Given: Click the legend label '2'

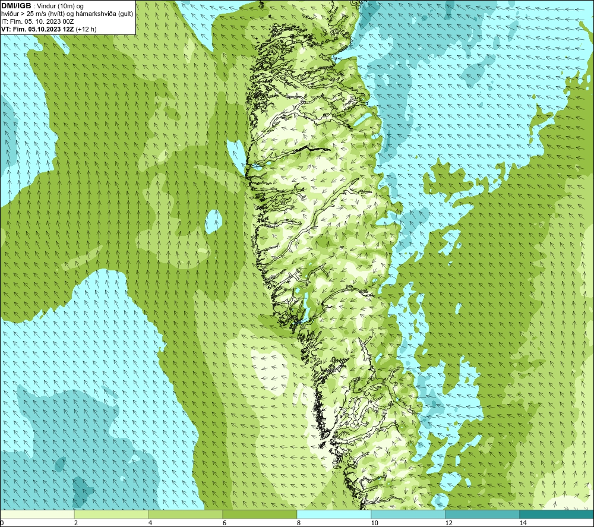Looking at the screenshot, I should click(76, 523).
